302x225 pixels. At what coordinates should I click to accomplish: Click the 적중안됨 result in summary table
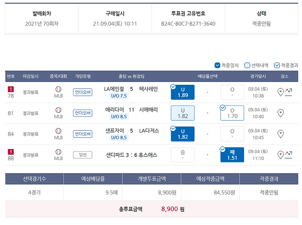[269, 192]
